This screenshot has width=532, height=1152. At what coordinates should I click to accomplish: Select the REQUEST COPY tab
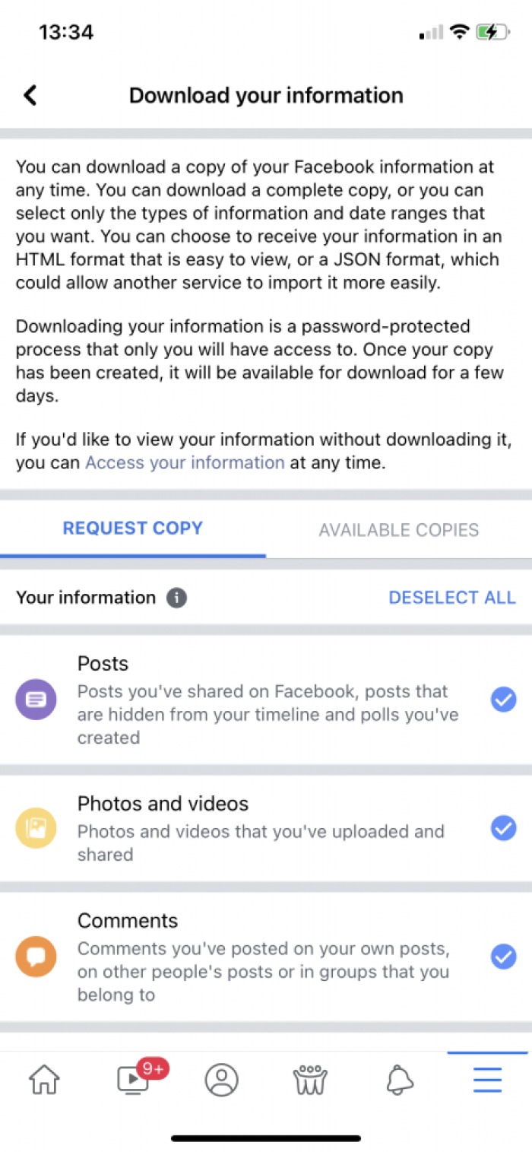132,528
